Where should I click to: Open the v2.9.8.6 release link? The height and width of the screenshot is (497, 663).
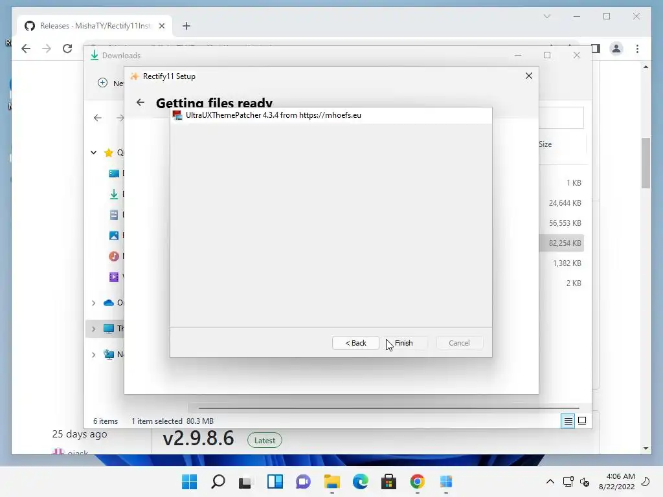coord(198,438)
